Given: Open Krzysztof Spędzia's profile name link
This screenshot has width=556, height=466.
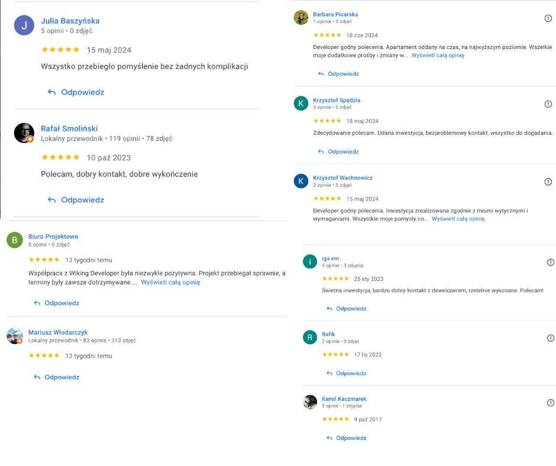Looking at the screenshot, I should [337, 101].
